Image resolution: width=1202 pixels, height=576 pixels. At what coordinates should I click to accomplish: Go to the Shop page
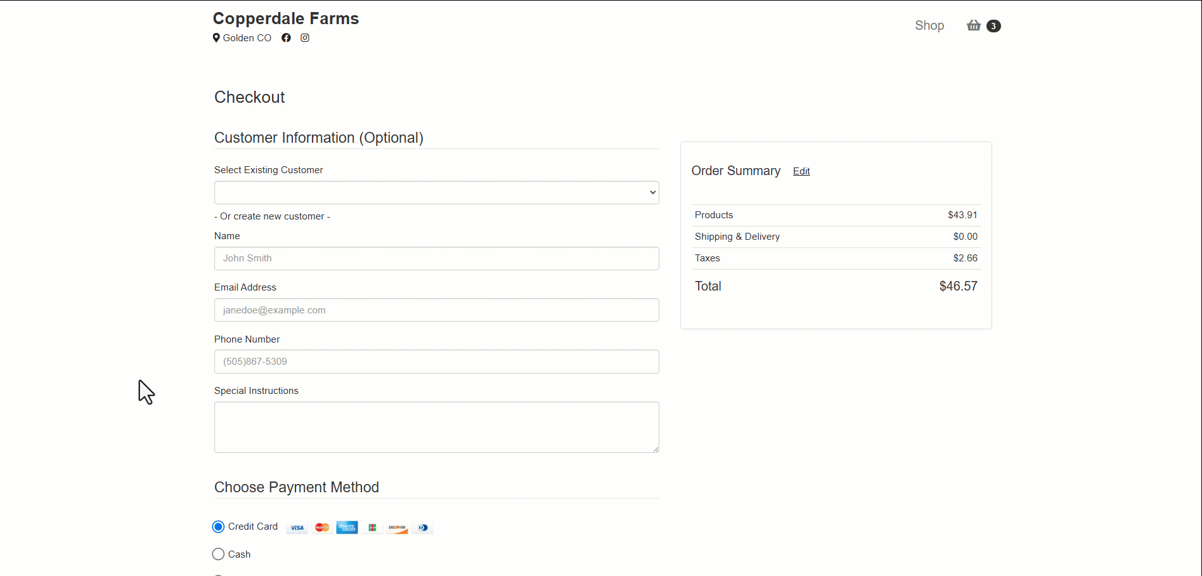pos(929,25)
